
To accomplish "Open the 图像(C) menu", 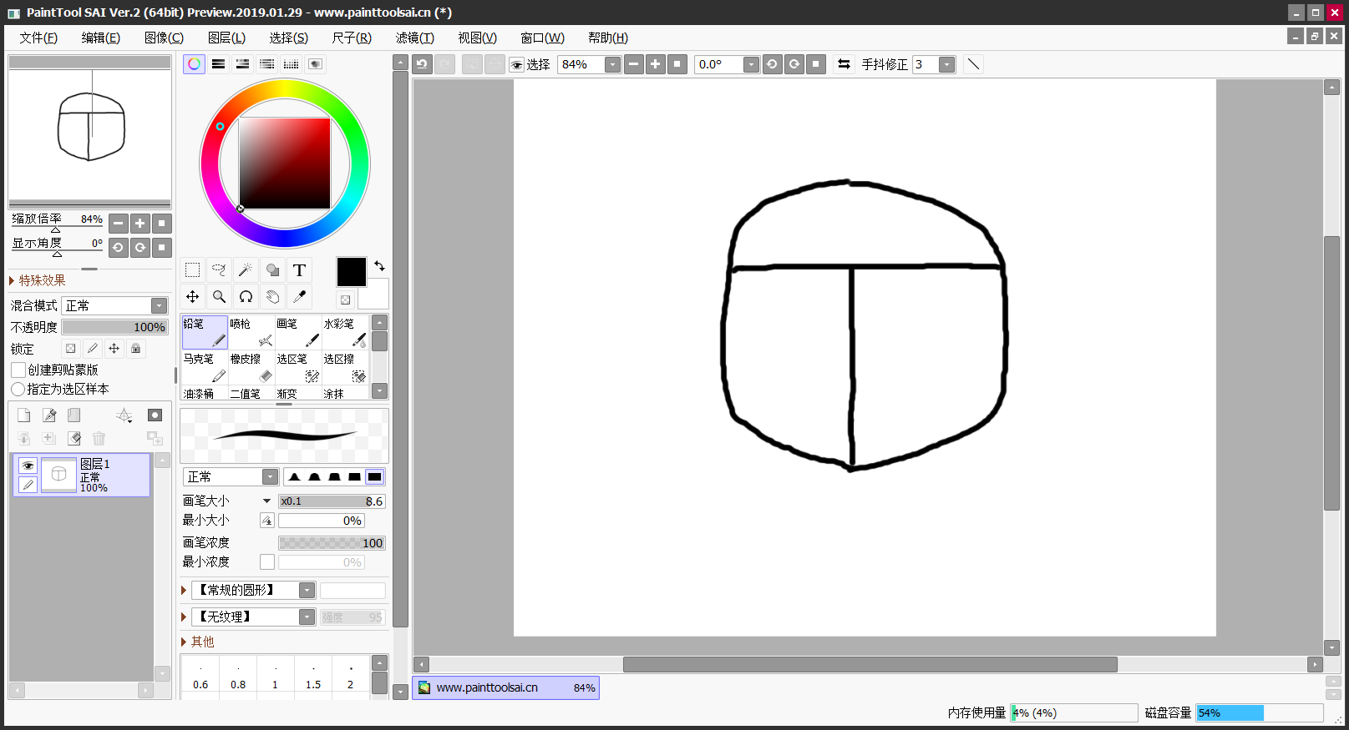I will point(164,38).
